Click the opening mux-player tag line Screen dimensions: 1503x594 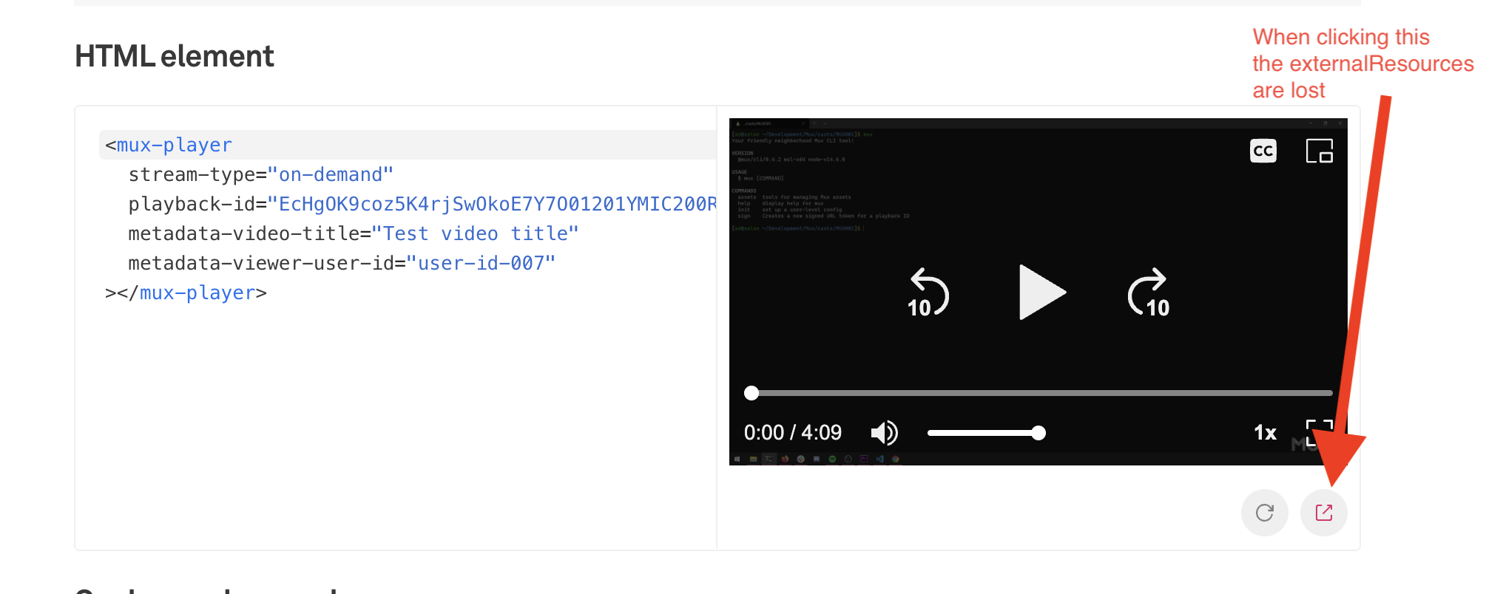408,145
